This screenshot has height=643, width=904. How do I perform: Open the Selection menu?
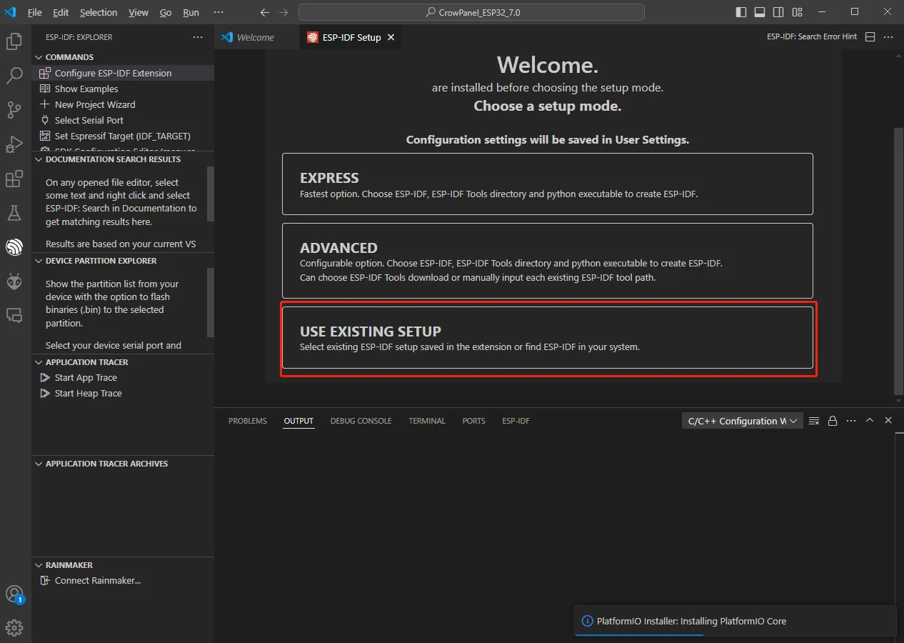pos(99,12)
